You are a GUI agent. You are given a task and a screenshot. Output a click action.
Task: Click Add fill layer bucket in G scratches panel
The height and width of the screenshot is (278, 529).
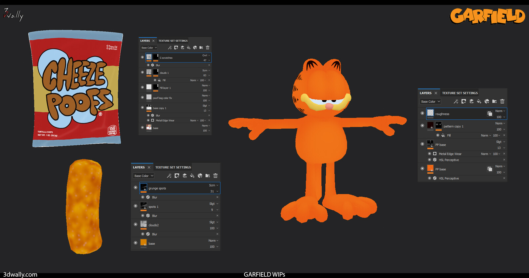click(x=188, y=48)
